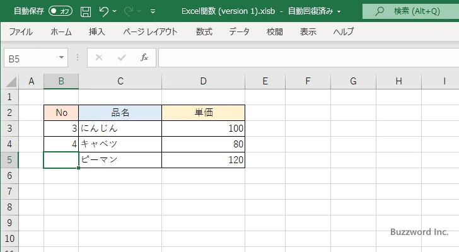Open the 表示 tab
Image resolution: width=459 pixels, height=252 pixels.
[x=308, y=31]
